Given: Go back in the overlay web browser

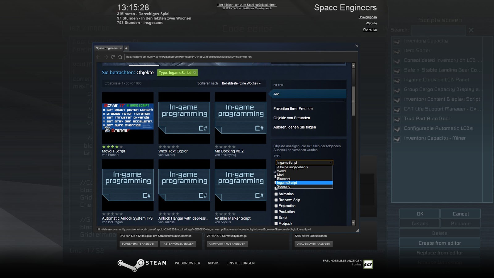Looking at the screenshot, I should click(x=98, y=57).
